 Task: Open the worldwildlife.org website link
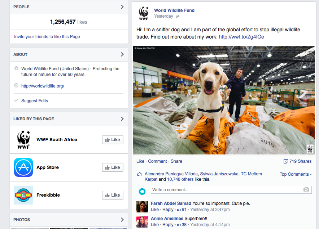coord(43,86)
